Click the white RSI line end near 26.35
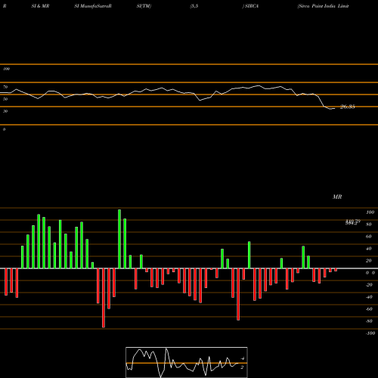The image size is (378, 378). tap(334, 109)
